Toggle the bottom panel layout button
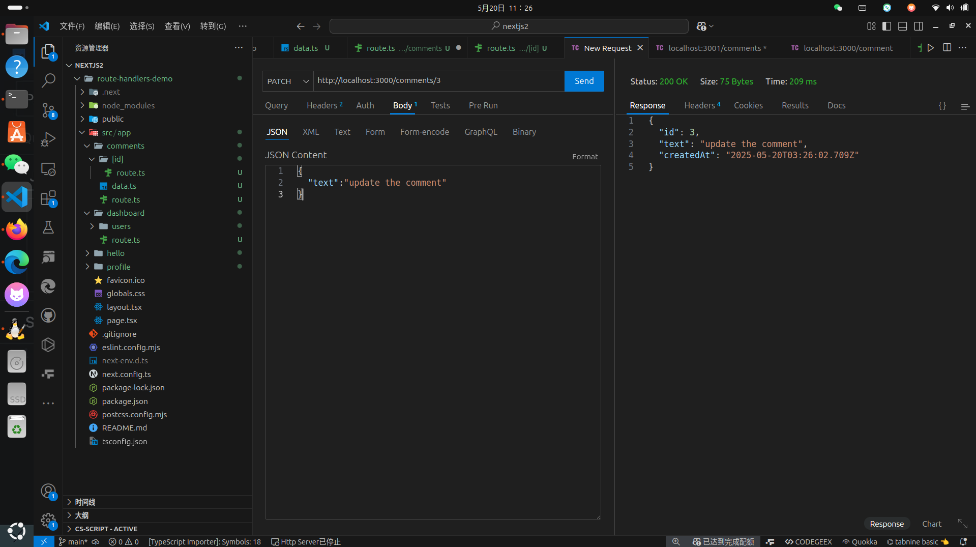 pos(902,26)
